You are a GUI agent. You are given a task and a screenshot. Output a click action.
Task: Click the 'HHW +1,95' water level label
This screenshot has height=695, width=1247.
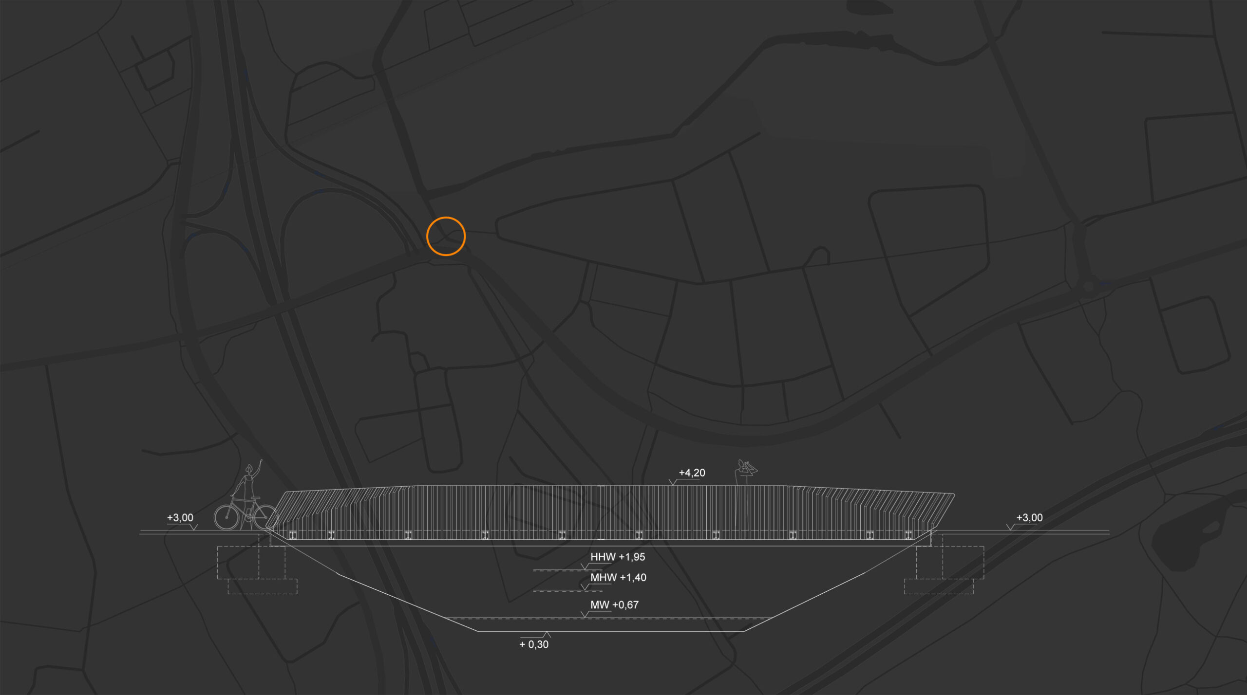[x=618, y=557]
